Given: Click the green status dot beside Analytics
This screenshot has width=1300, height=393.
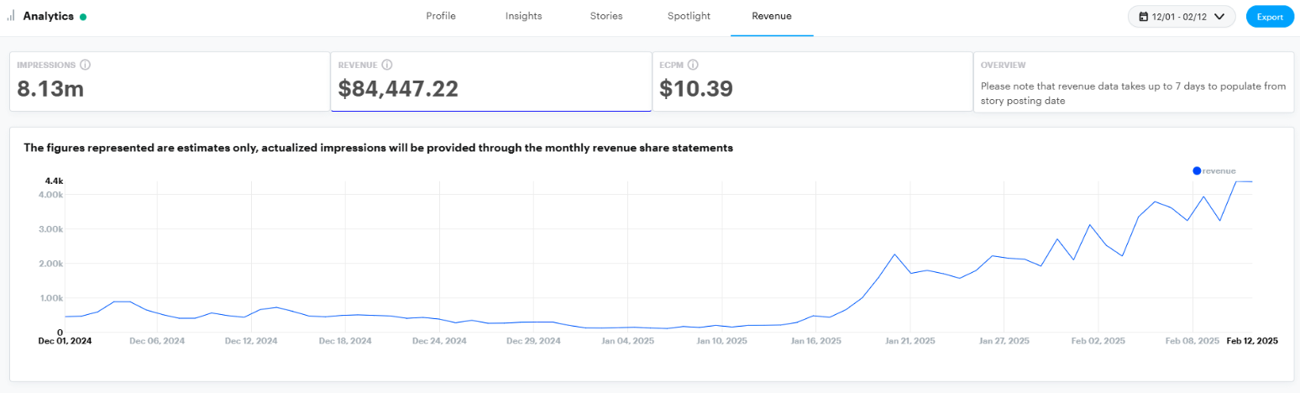Looking at the screenshot, I should 83,17.
